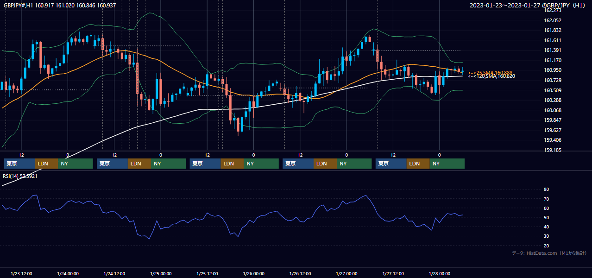This screenshot has height=278, width=592.
Task: Click the 1/25 00:00 date label
Action: [161, 273]
